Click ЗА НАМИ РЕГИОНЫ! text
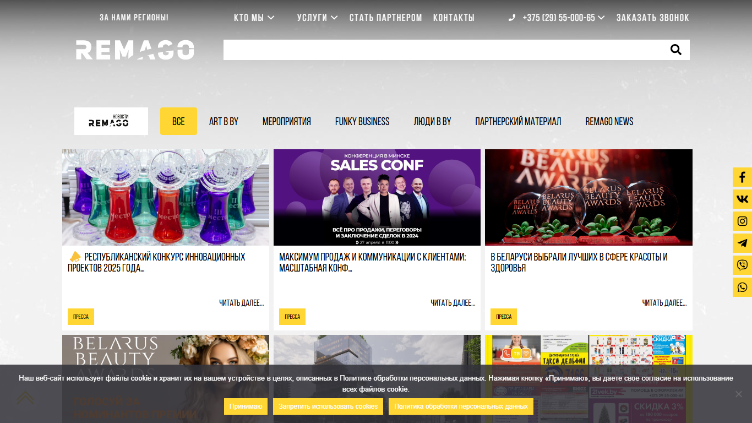This screenshot has height=423, width=752. tap(134, 18)
